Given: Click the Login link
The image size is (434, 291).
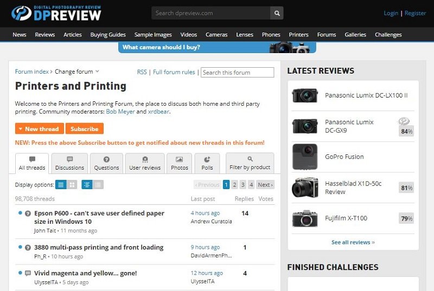Looking at the screenshot, I should 391,13.
